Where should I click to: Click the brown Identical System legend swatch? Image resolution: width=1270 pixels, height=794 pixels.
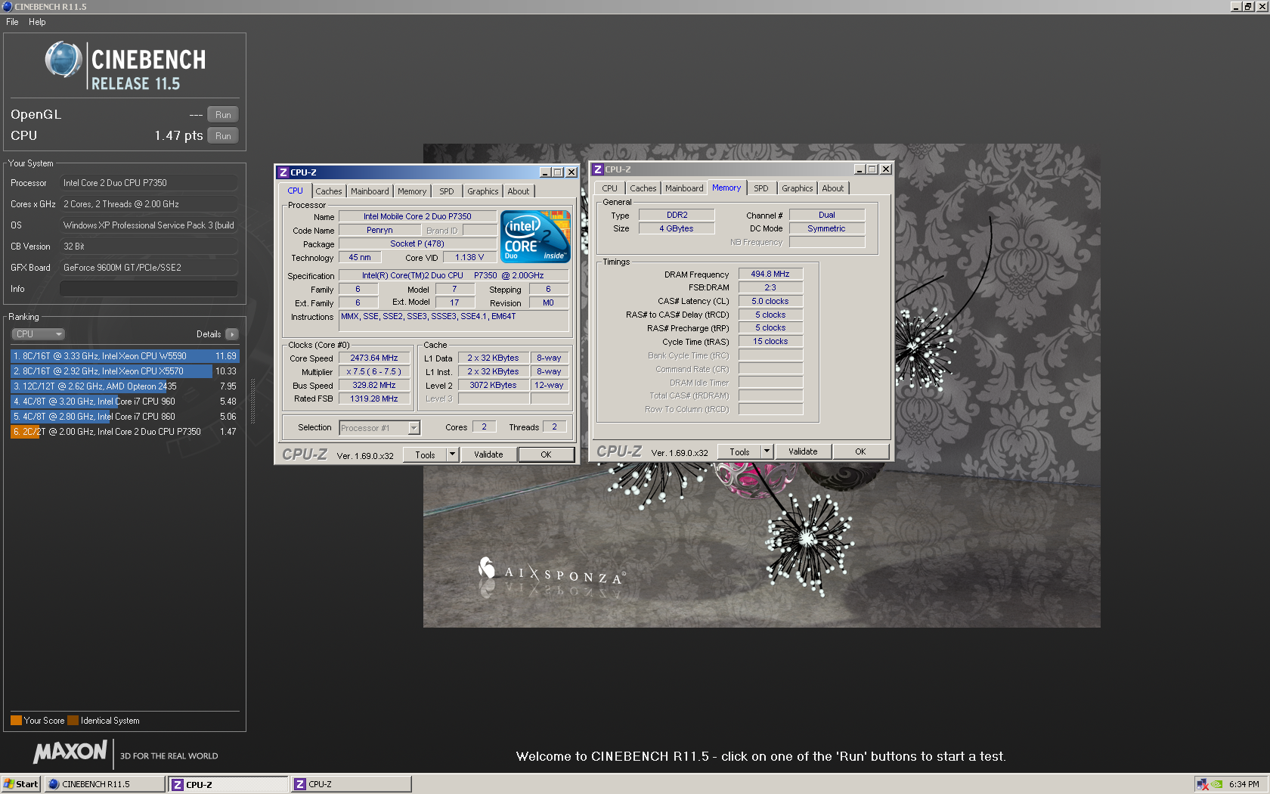[73, 721]
